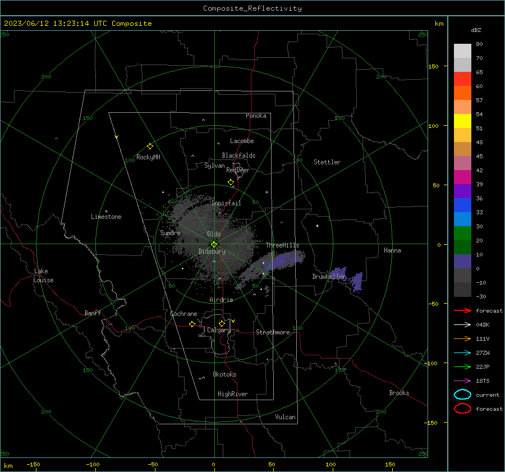
Task: Click the Lake Louise label
Action: click(x=43, y=276)
